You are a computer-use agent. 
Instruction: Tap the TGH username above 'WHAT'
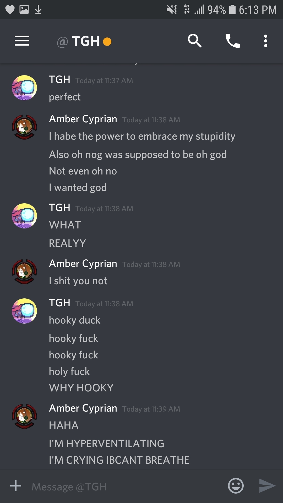(60, 208)
